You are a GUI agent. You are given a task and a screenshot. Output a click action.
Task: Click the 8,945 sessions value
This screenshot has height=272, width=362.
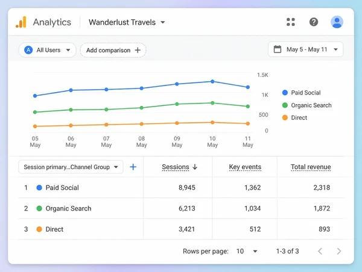(187, 188)
